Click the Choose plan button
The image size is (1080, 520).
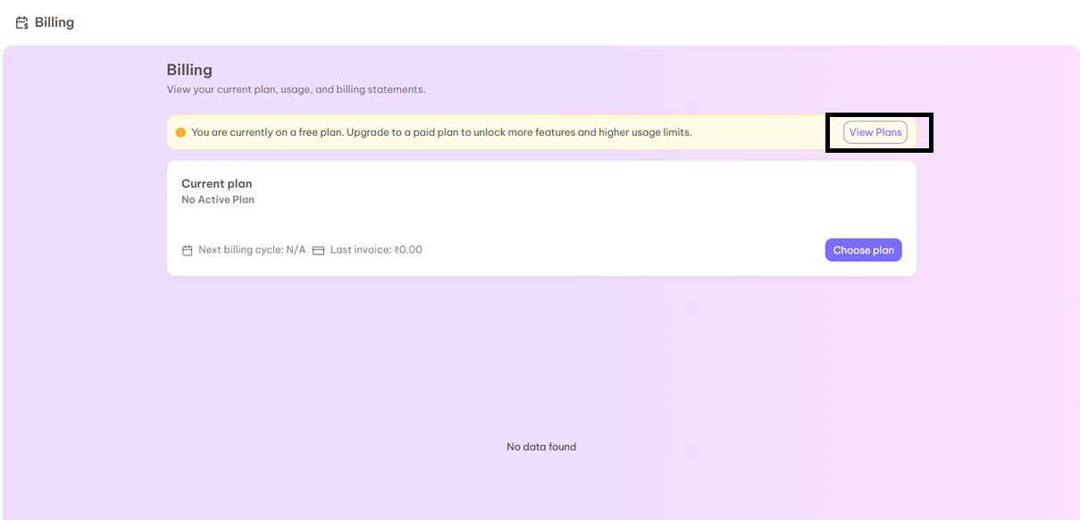click(x=863, y=250)
